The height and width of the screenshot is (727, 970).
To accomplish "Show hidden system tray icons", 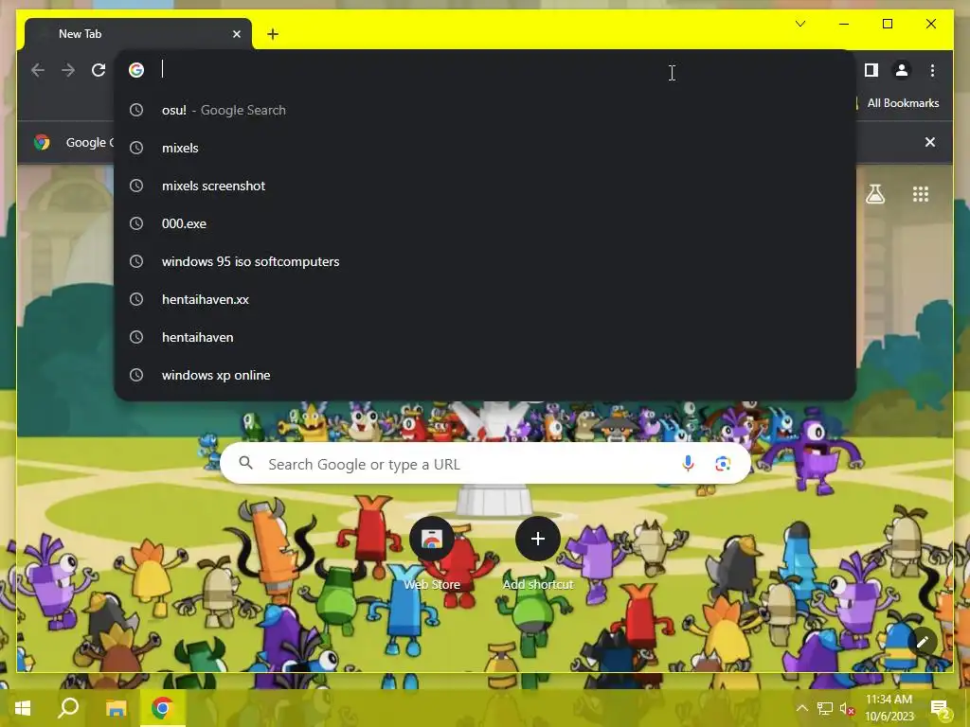I will 801,708.
